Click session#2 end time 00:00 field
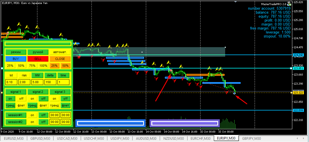This screenshot has width=309, height=142. coord(65,122)
